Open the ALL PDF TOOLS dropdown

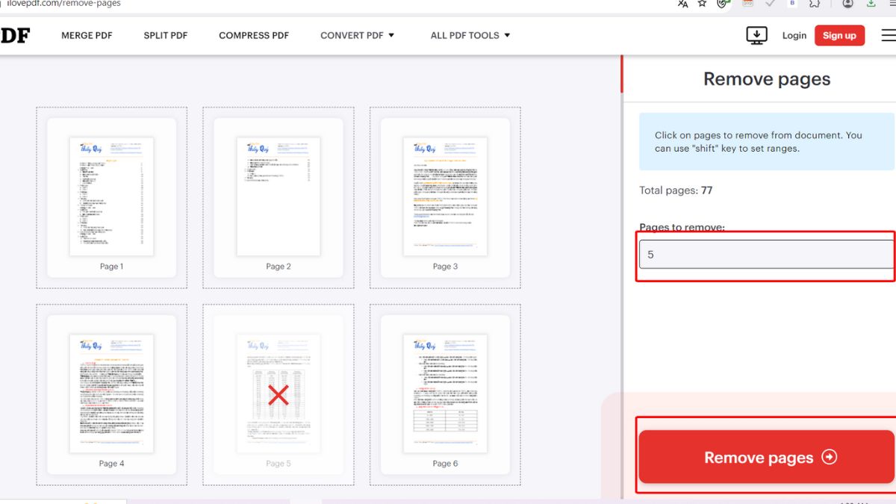click(470, 35)
